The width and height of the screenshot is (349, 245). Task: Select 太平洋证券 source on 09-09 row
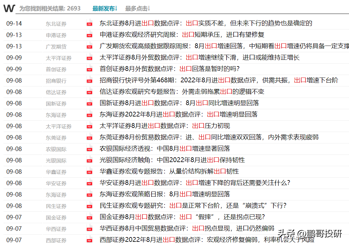(59, 58)
